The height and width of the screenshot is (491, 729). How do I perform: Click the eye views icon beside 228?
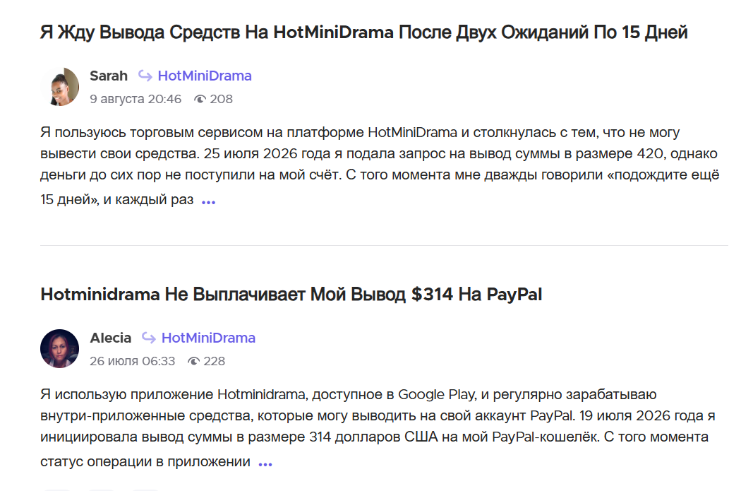193,361
